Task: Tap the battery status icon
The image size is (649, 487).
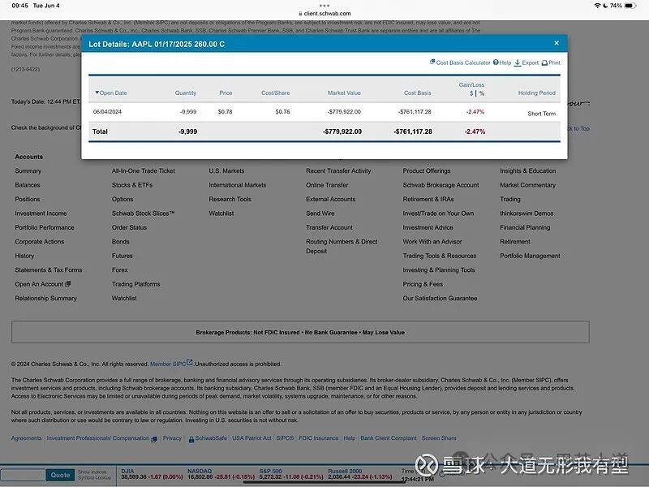Action: click(630, 6)
